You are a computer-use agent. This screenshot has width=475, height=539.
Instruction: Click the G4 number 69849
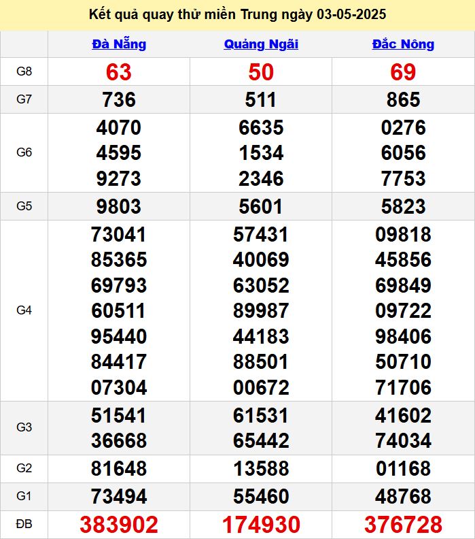pos(403,285)
